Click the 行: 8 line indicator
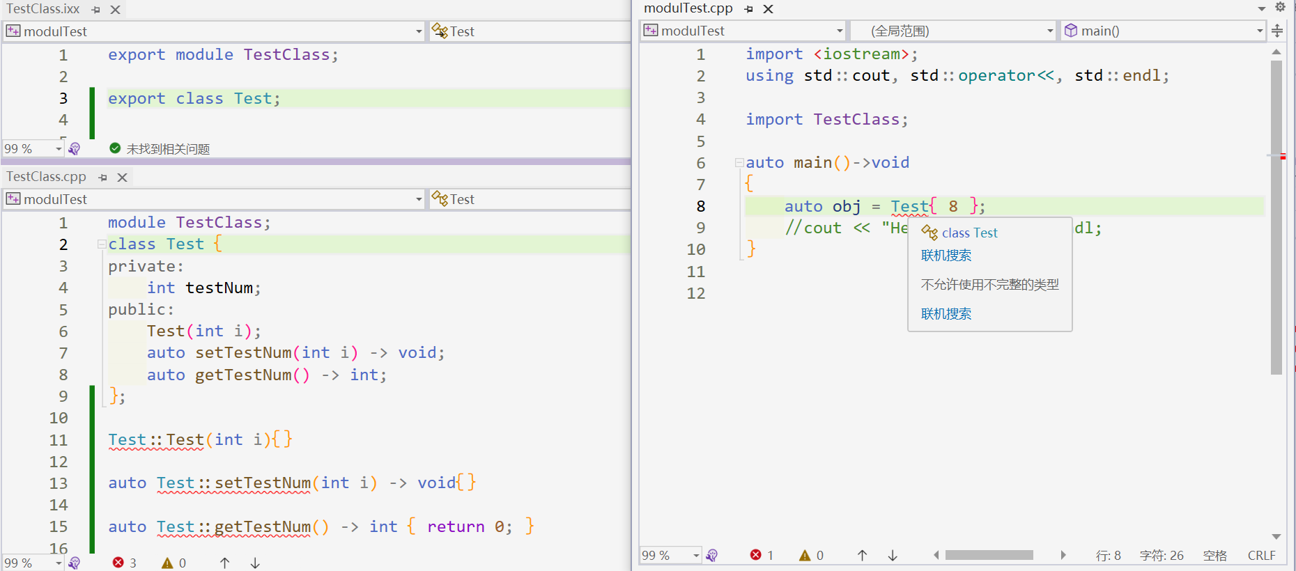 [x=1108, y=555]
